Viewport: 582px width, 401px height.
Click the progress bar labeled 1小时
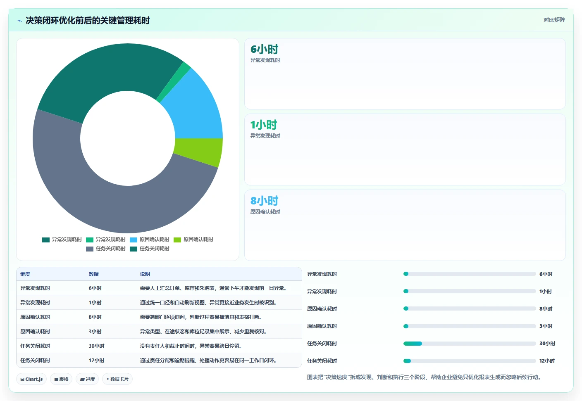(x=470, y=291)
